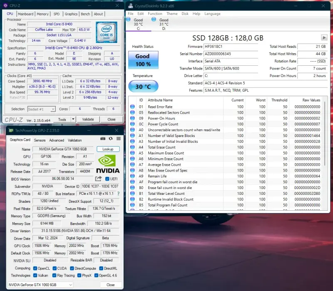This screenshot has width=333, height=291.
Task: Click the 30 °C temperature button
Action: 143,86
